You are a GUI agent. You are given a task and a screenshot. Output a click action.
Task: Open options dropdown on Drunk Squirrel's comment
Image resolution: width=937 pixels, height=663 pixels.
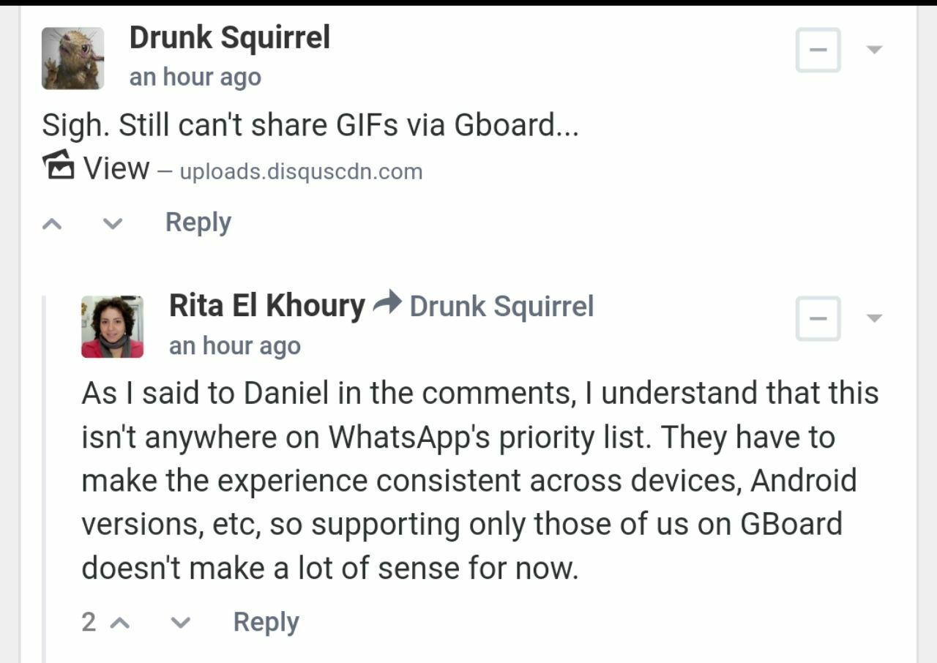click(x=874, y=50)
